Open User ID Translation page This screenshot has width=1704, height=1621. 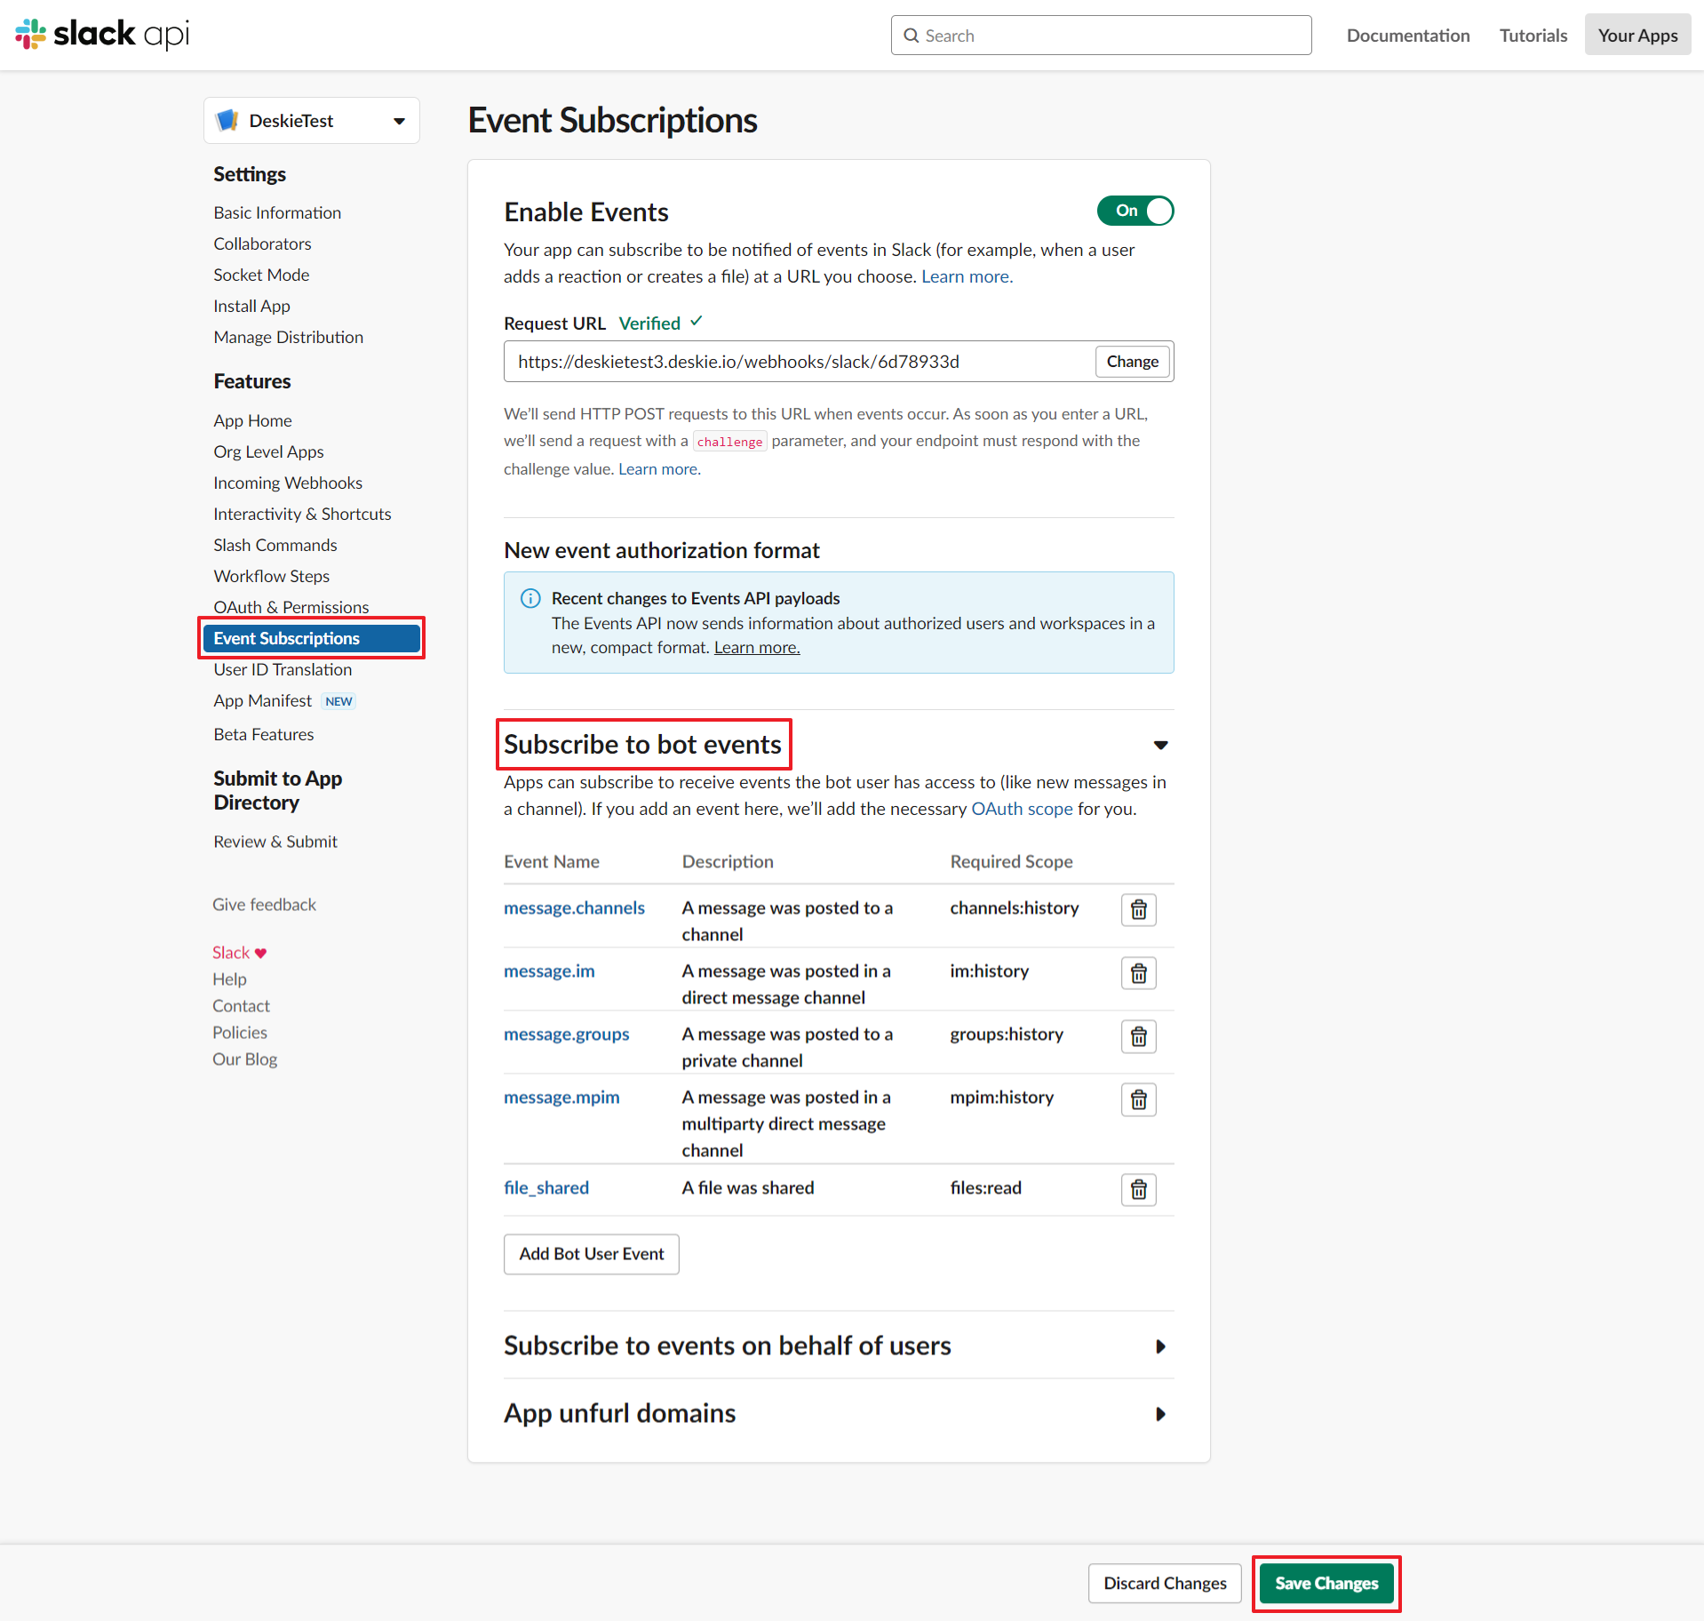[x=283, y=669]
